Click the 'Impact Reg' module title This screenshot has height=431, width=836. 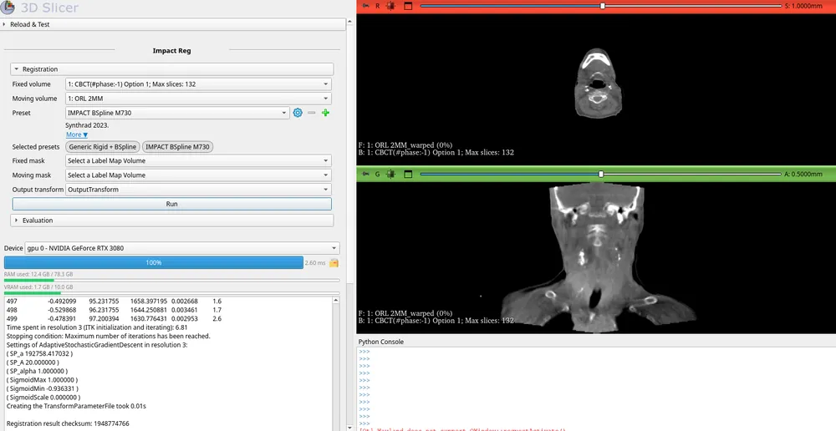point(171,51)
